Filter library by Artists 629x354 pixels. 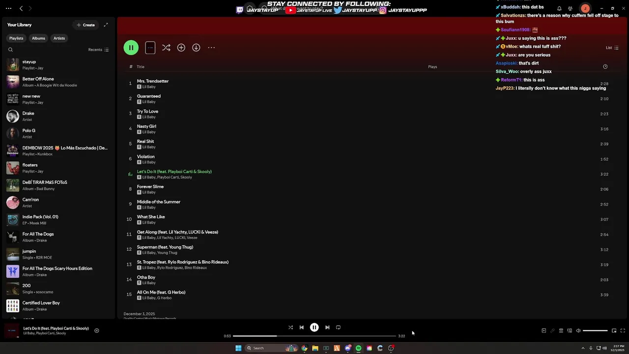pyautogui.click(x=59, y=38)
